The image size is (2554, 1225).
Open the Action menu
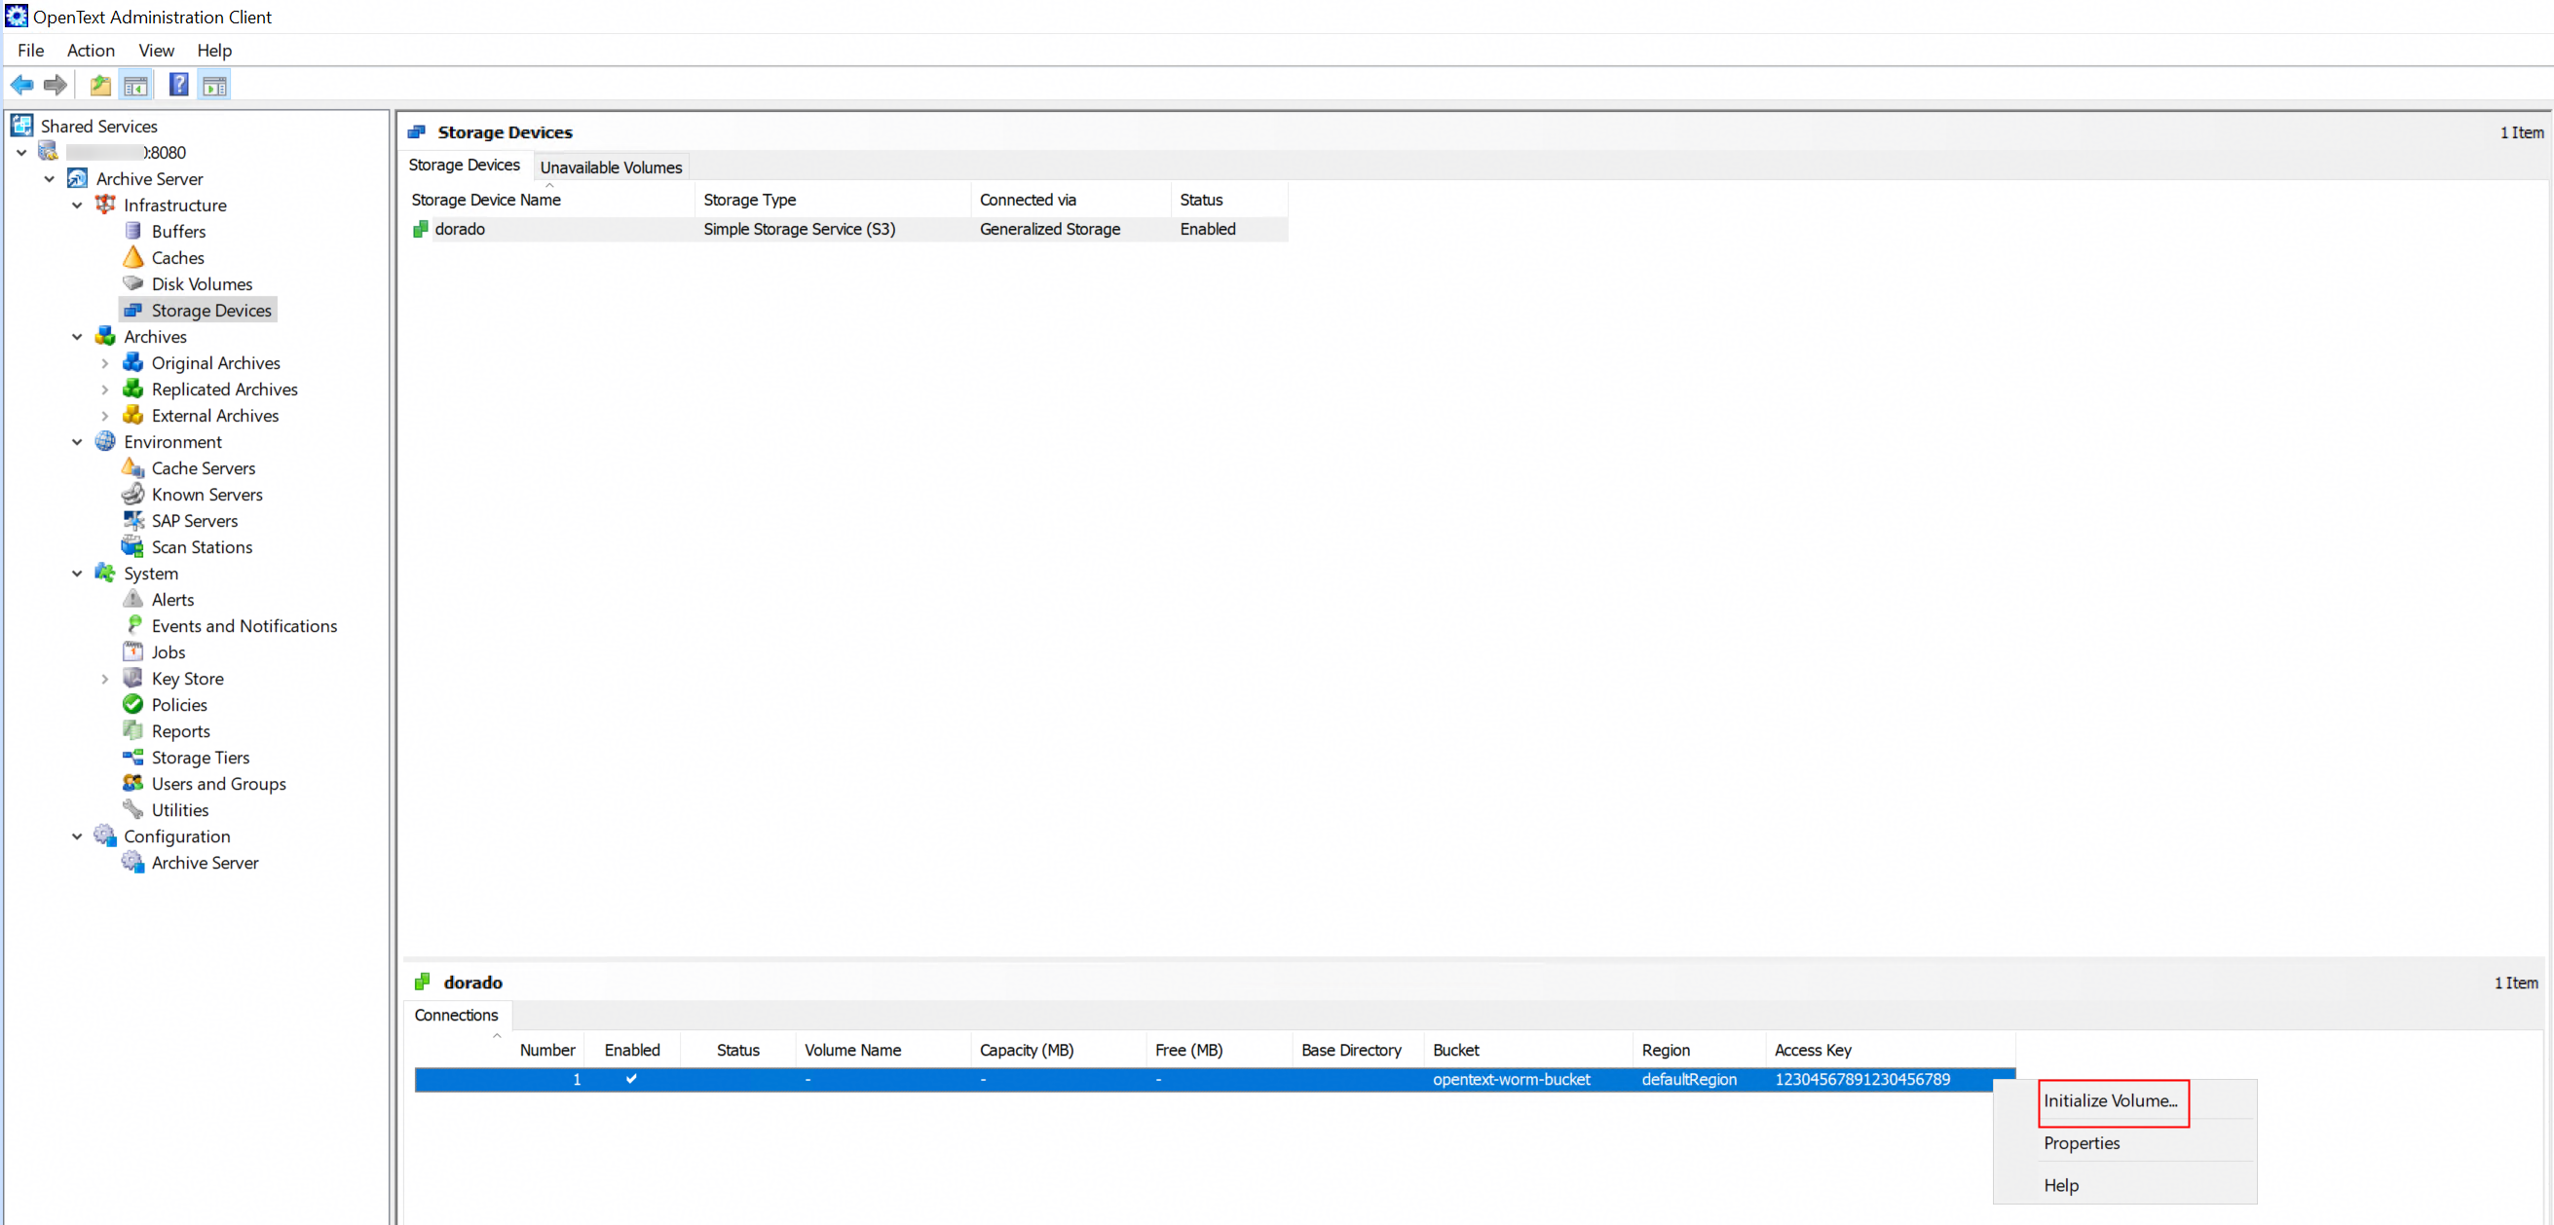[92, 51]
